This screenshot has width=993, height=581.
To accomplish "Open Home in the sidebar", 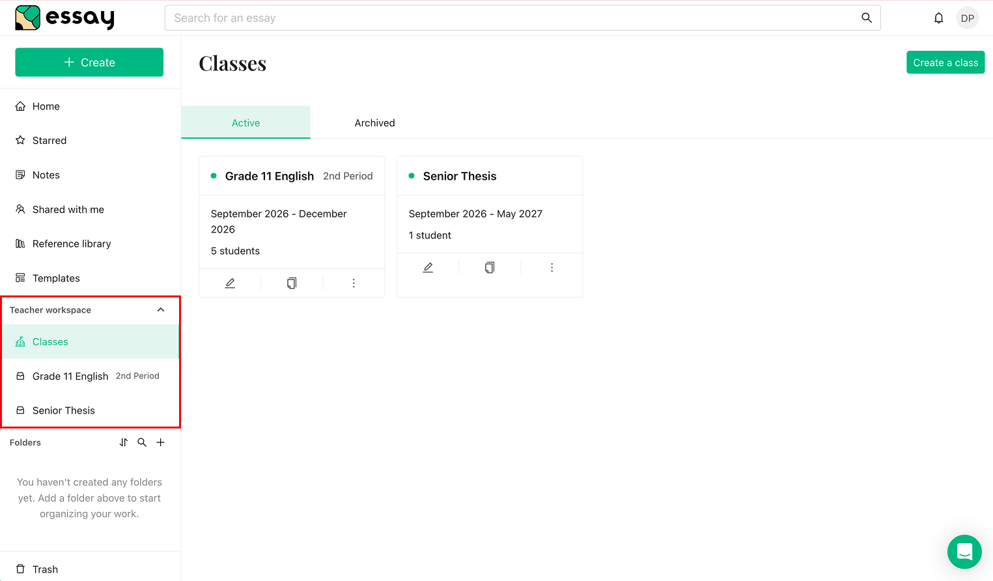I will point(90,106).
